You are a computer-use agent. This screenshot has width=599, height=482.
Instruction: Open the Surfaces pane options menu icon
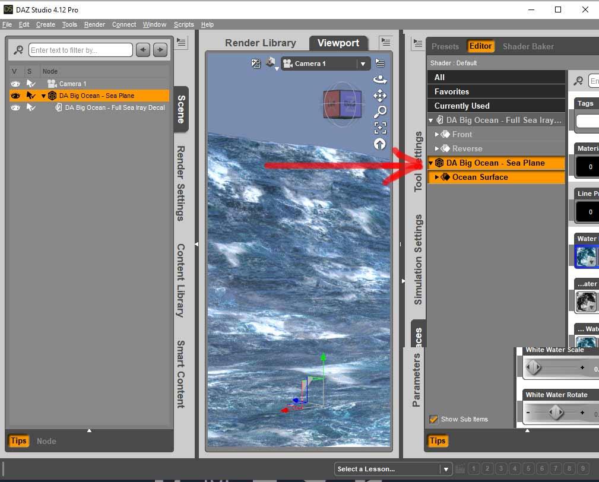tap(418, 43)
